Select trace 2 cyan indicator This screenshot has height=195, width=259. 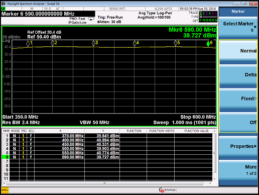(203, 14)
